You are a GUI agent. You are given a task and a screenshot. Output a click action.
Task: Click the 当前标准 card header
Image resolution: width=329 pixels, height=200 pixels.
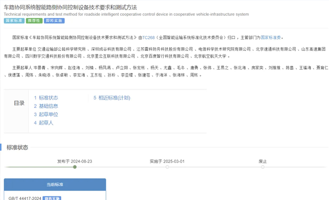(55, 185)
